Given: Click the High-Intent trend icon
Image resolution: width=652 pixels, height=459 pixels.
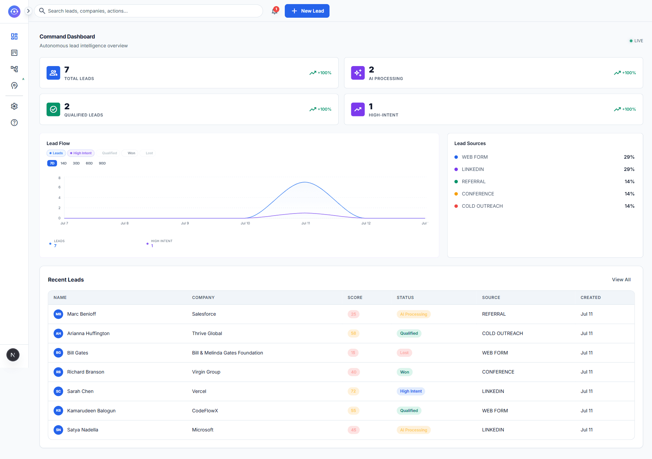Looking at the screenshot, I should point(358,109).
